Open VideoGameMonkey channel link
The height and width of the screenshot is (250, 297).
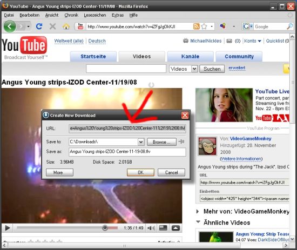[251, 139]
